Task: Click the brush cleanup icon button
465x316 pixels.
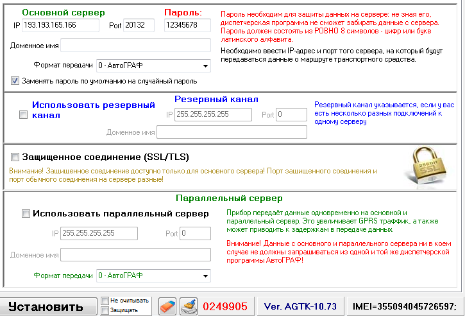Action: (188, 306)
